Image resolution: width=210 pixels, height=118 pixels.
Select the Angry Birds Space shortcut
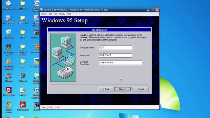pyautogui.click(x=9, y=49)
